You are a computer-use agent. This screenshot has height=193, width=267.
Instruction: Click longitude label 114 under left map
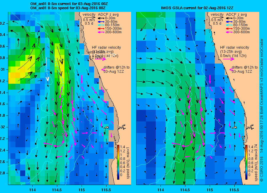tap(32, 190)
